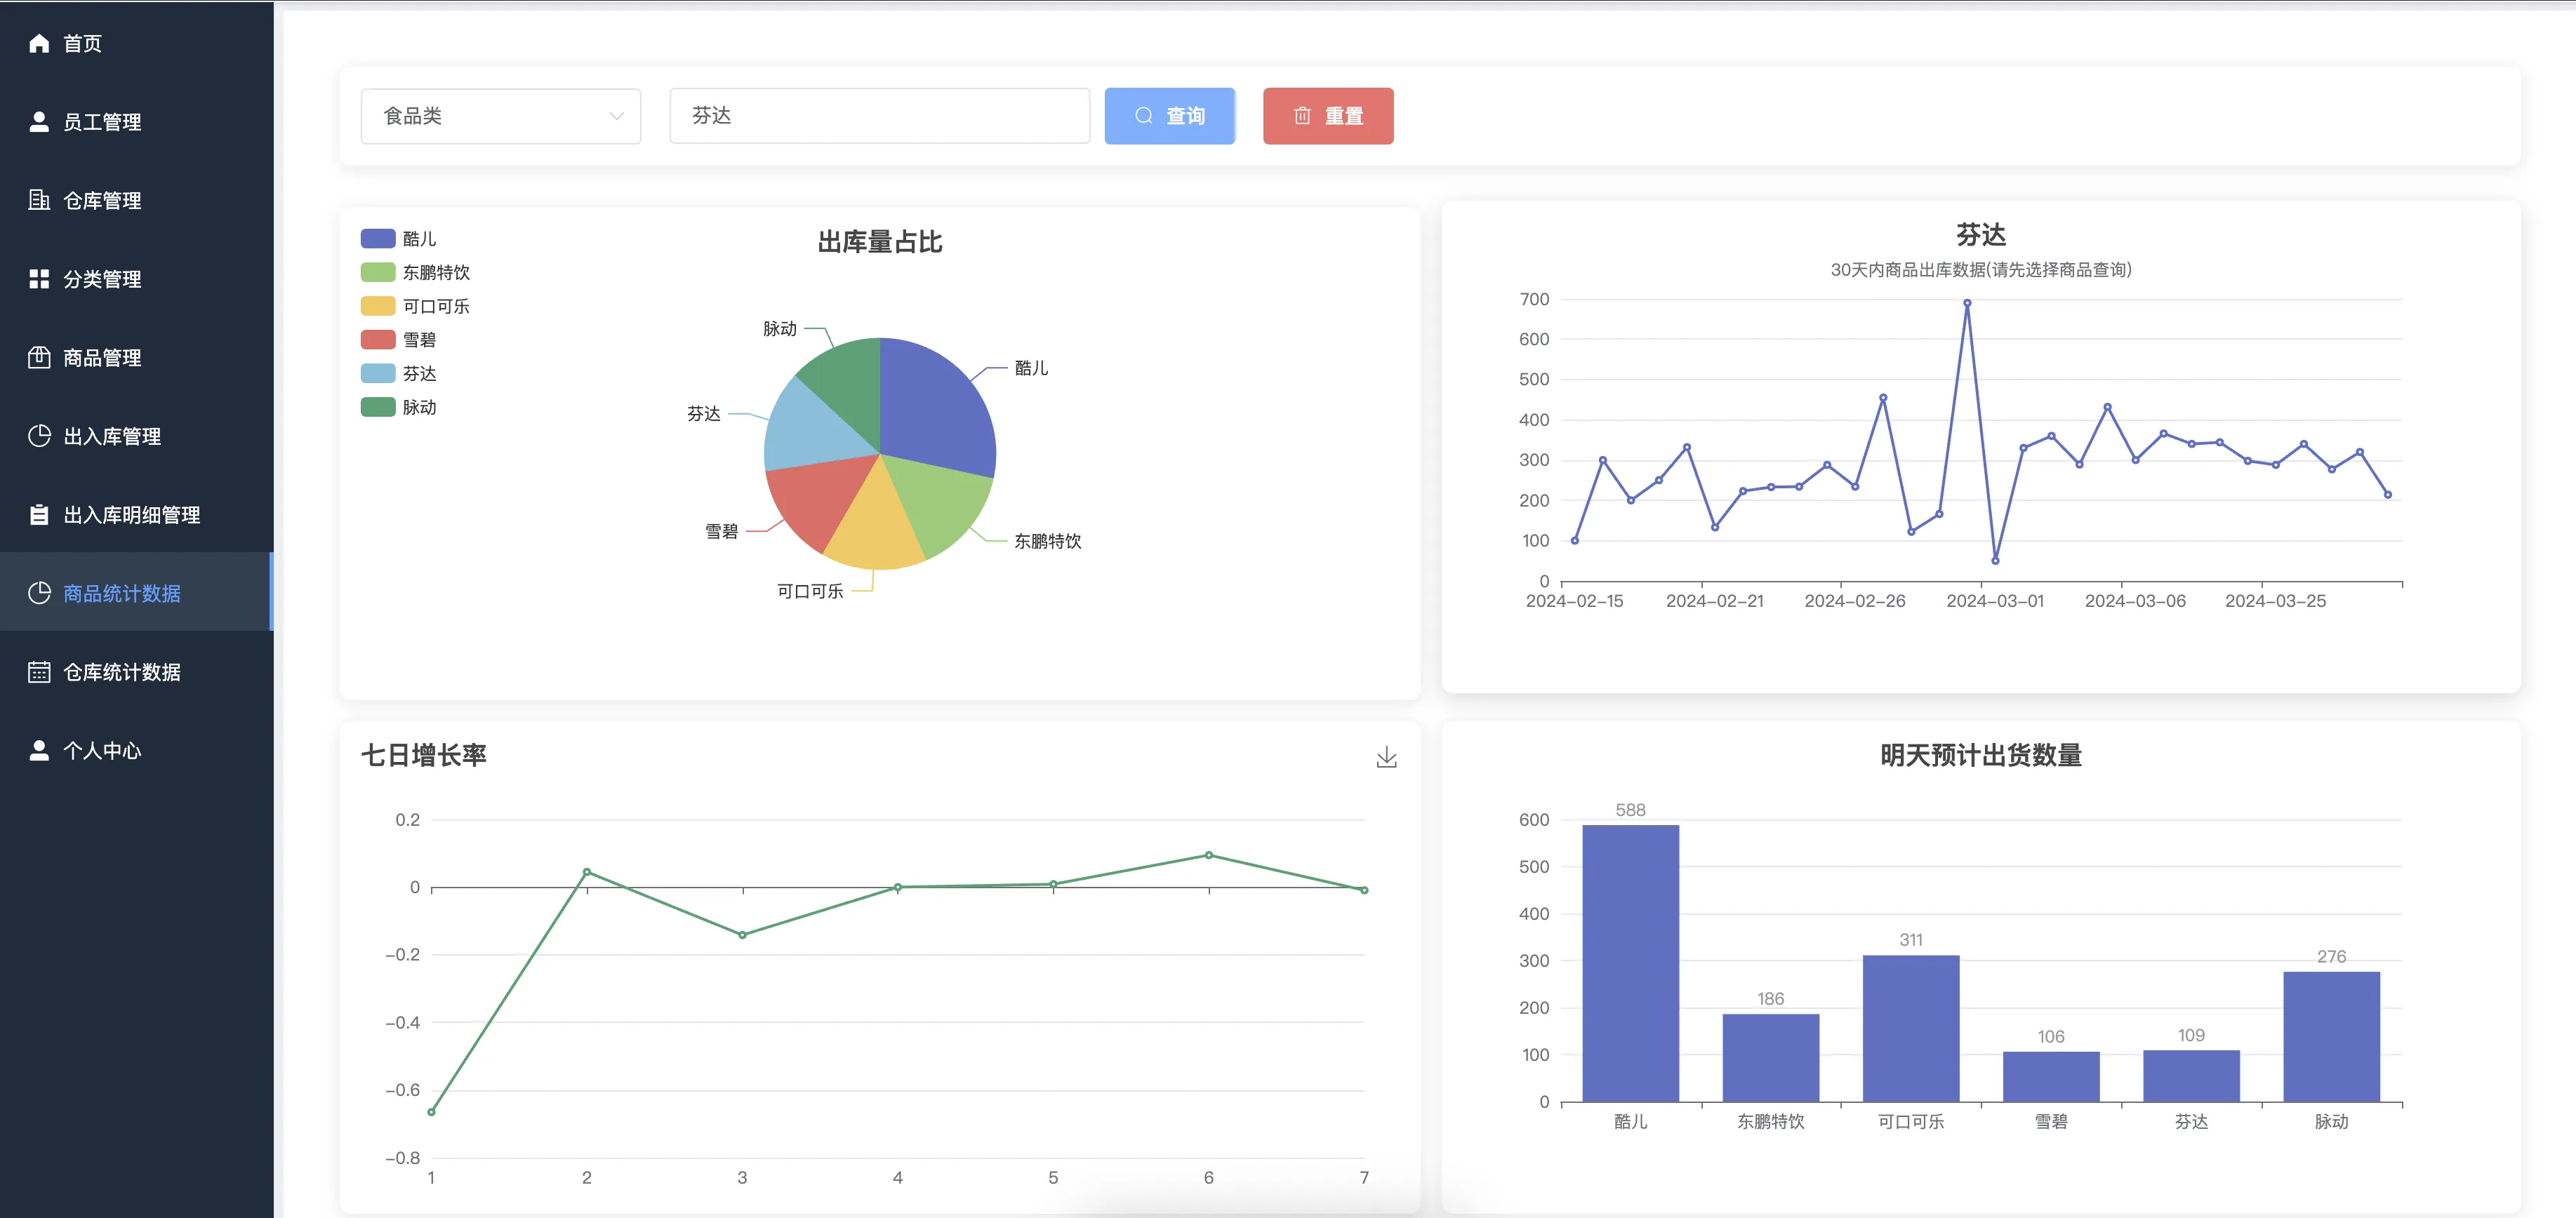The height and width of the screenshot is (1218, 2576).
Task: Click the 商品管理 box icon
Action: click(39, 356)
